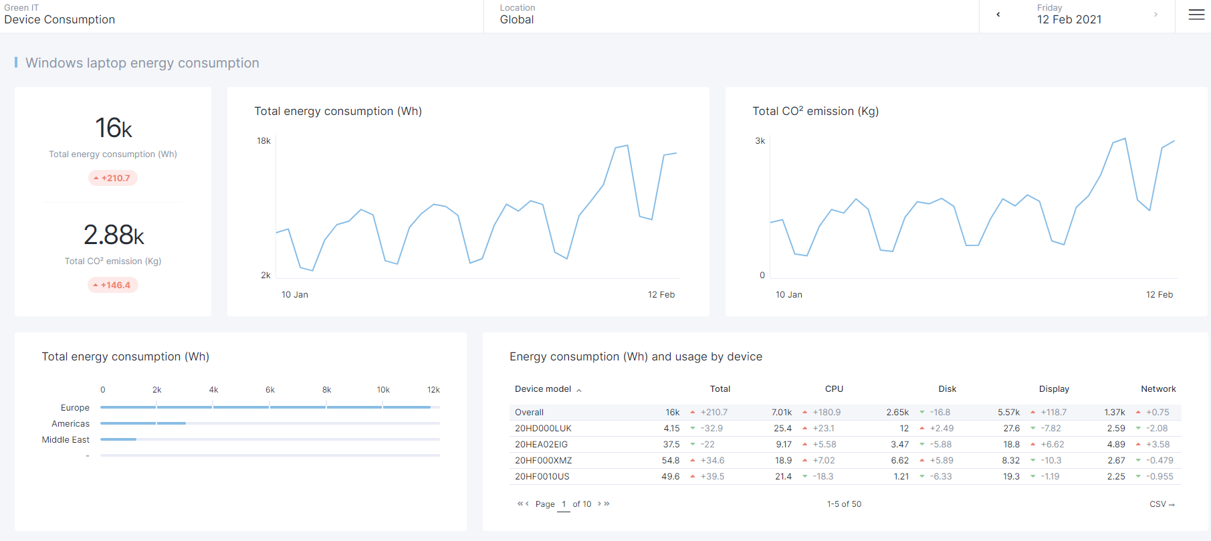Click the 1-5 of 50 record count
Image resolution: width=1211 pixels, height=541 pixels.
click(844, 504)
